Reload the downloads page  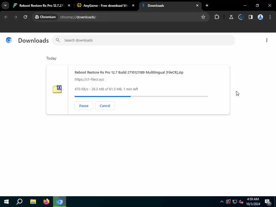pyautogui.click(x=25, y=17)
